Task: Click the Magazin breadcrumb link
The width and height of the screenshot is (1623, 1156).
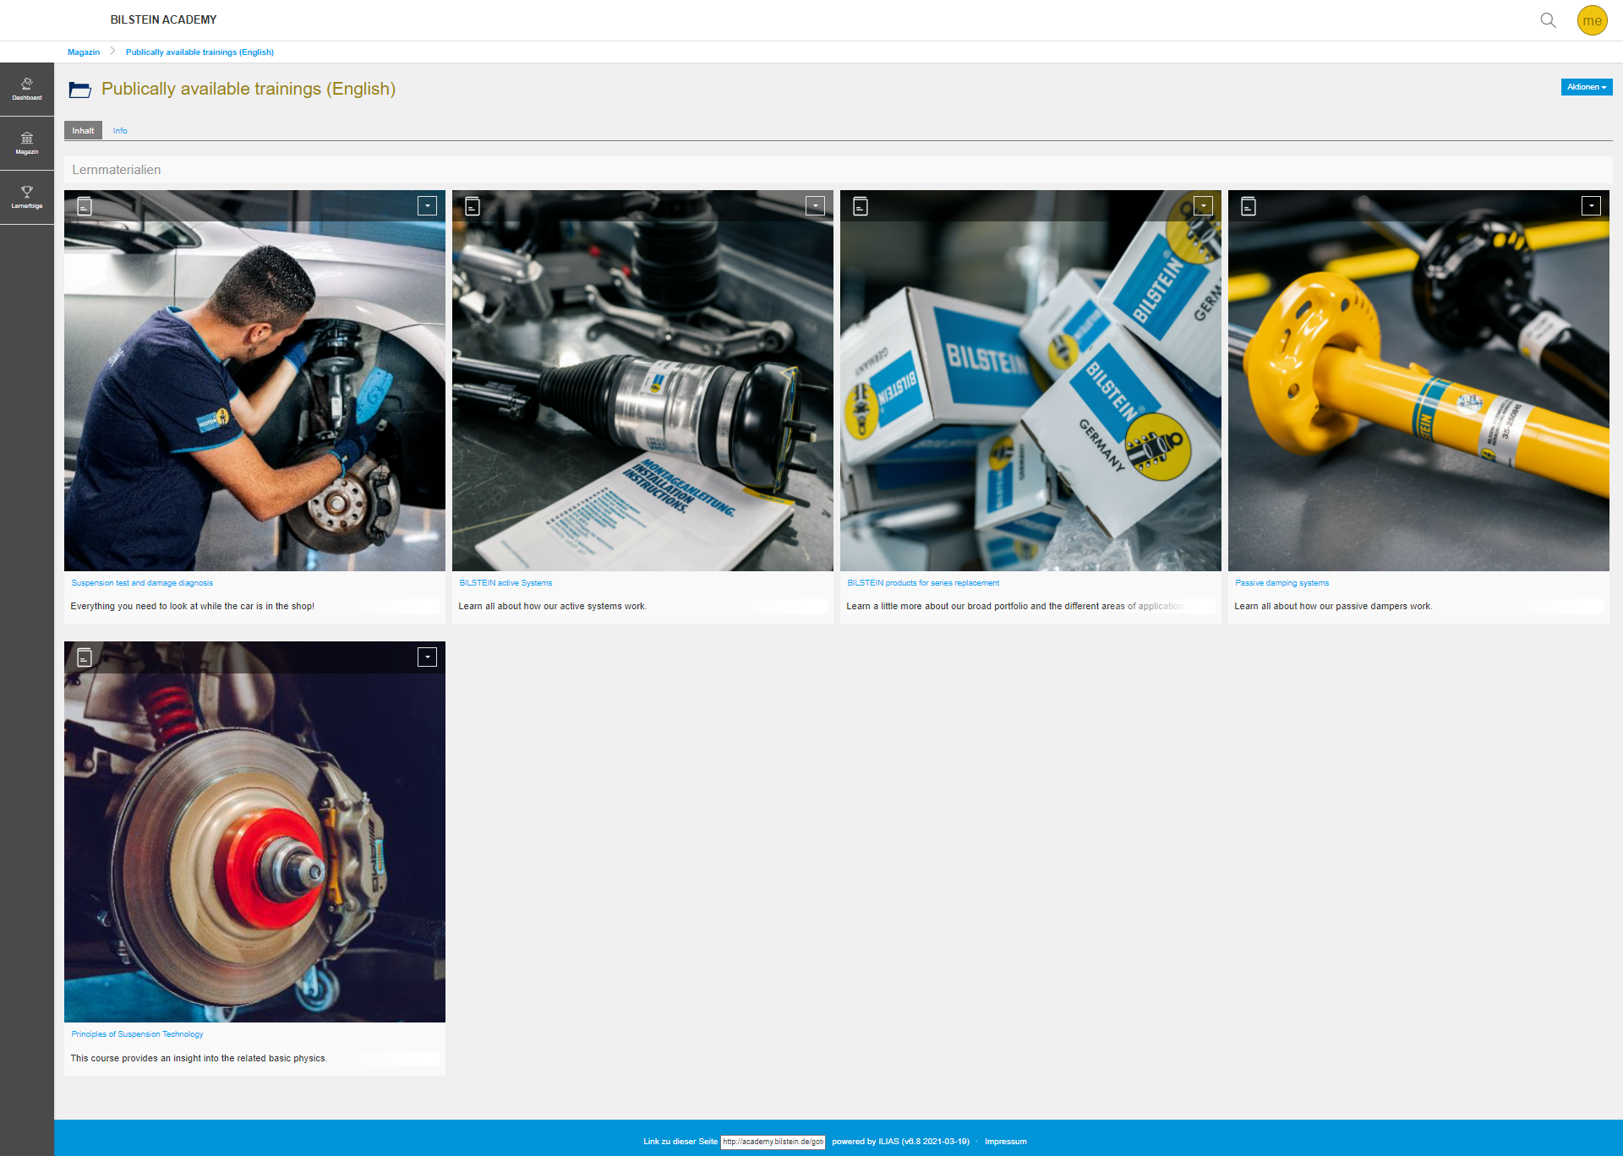Action: [84, 52]
